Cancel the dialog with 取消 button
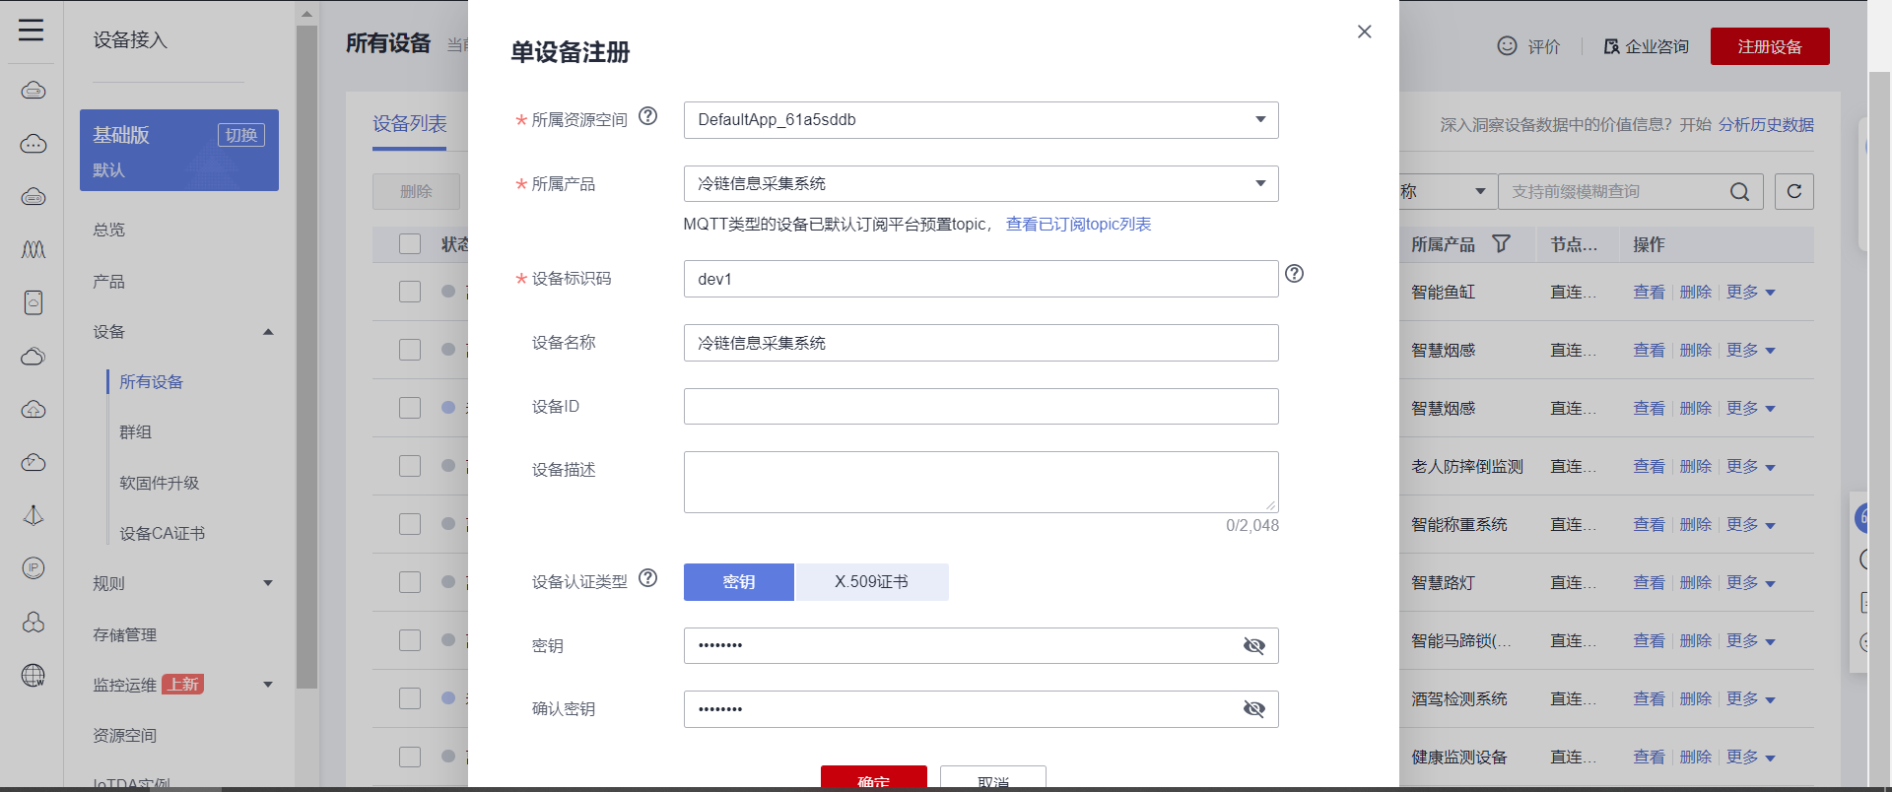The height and width of the screenshot is (792, 1892). tap(993, 777)
